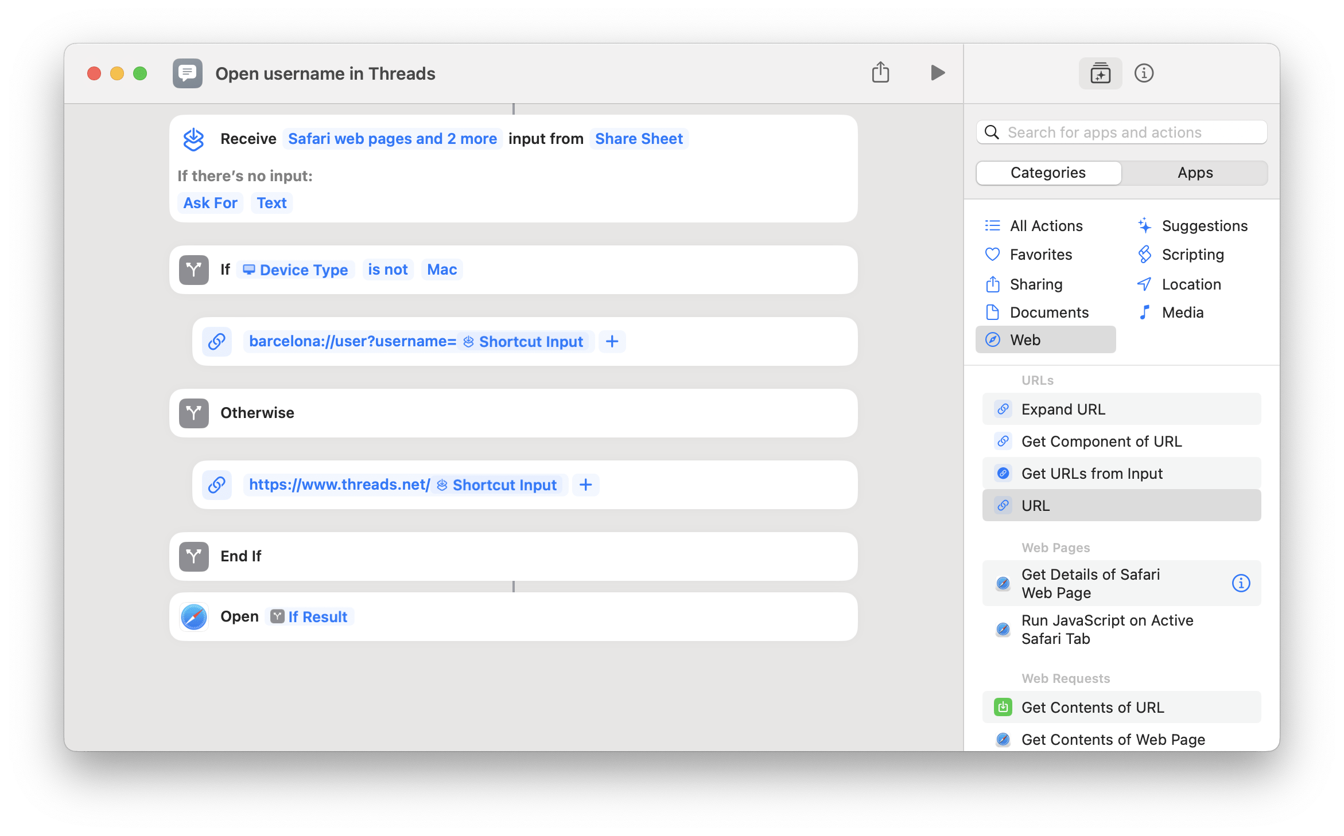
Task: Open the action library panel icon
Action: [x=1100, y=73]
